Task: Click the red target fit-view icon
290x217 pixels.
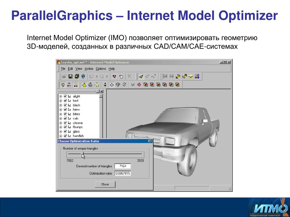Action: 139,85
